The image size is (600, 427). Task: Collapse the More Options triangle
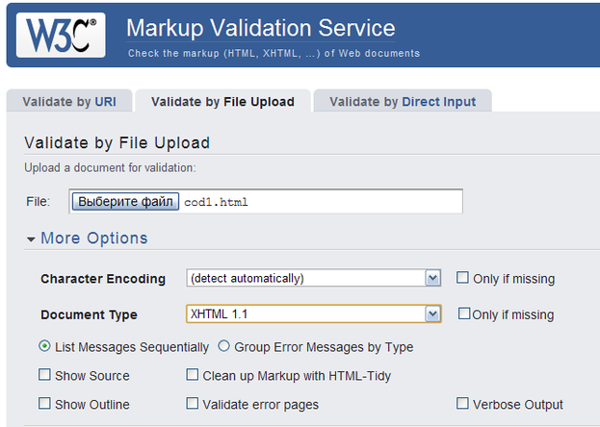31,239
